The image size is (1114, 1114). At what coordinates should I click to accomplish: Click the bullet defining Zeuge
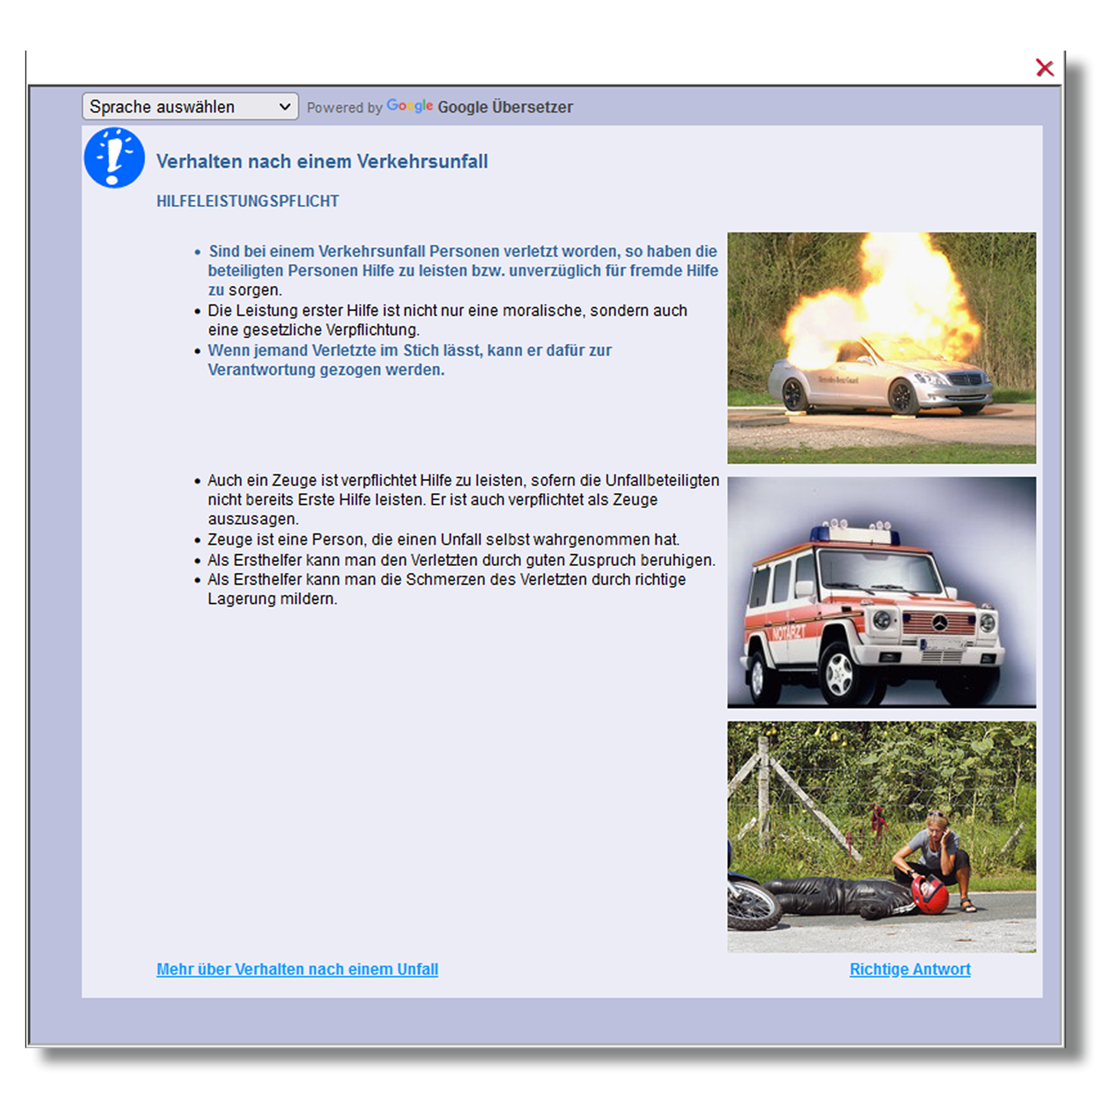444,540
